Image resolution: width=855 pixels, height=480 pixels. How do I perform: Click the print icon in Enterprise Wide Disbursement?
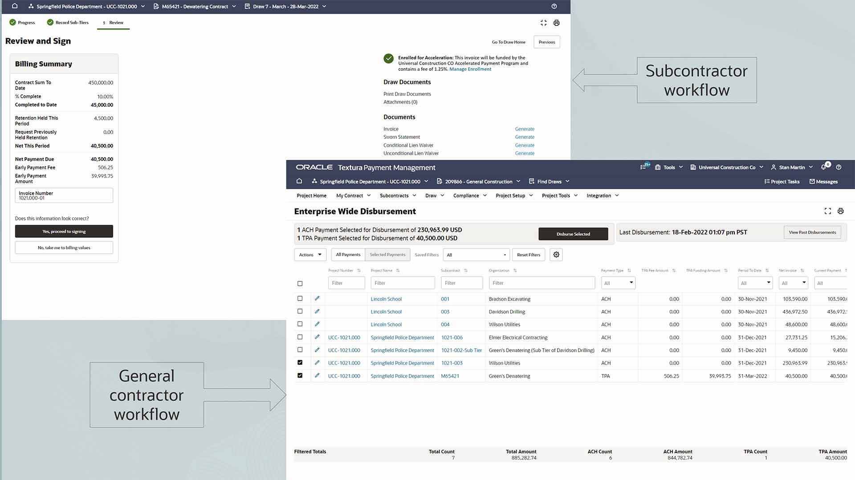(x=840, y=211)
